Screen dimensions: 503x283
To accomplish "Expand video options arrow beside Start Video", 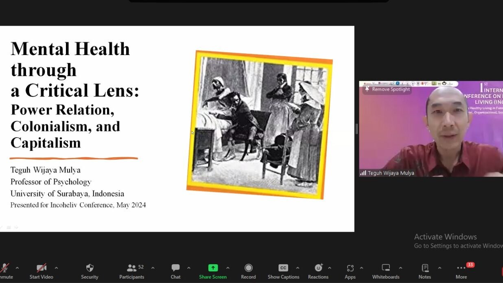I will pyautogui.click(x=56, y=268).
